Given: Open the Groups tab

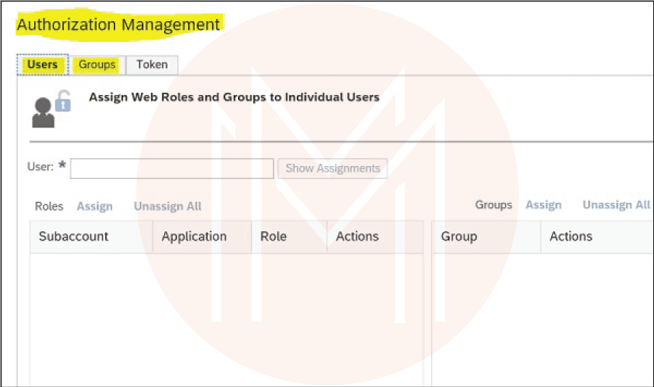Looking at the screenshot, I should pos(97,64).
